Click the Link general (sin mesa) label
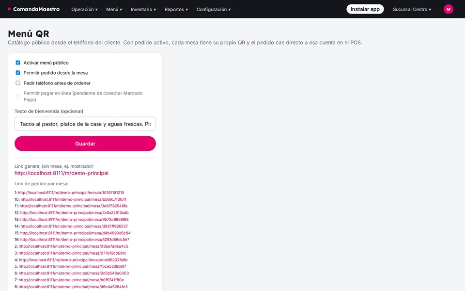 coord(54,166)
